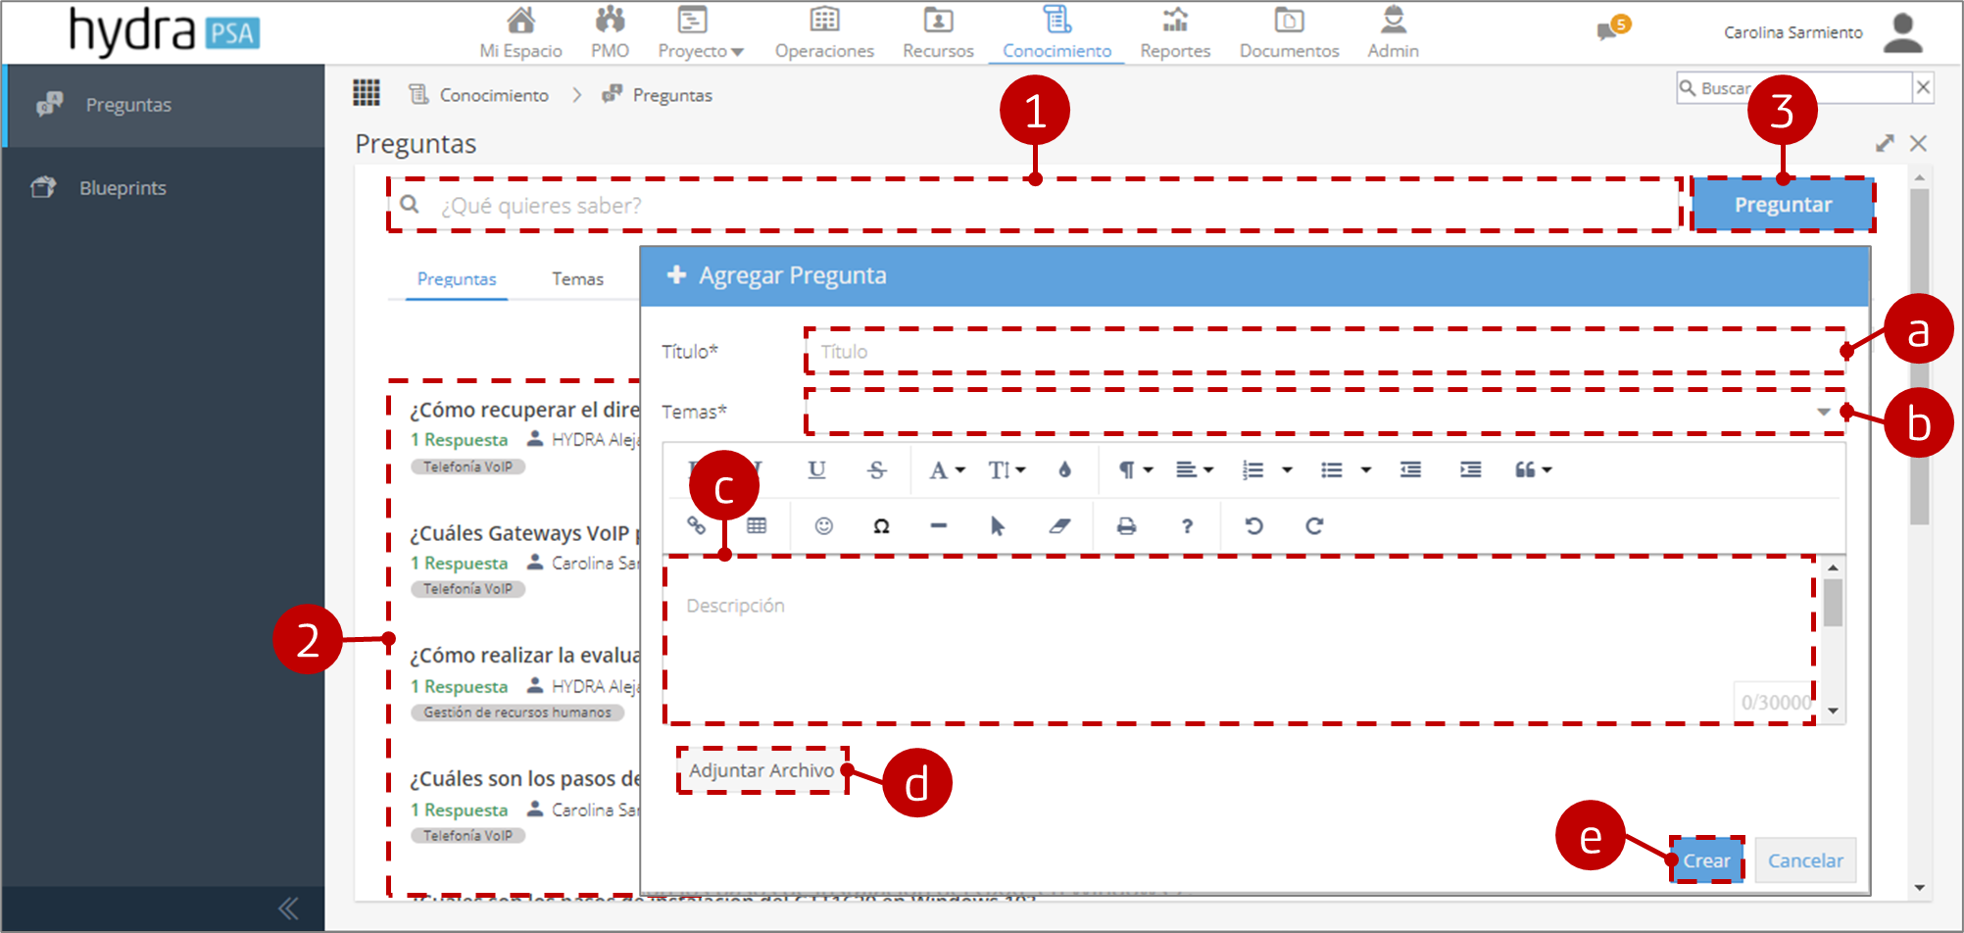Click the Print icon in editor toolbar
The image size is (1964, 933).
pos(1127,526)
